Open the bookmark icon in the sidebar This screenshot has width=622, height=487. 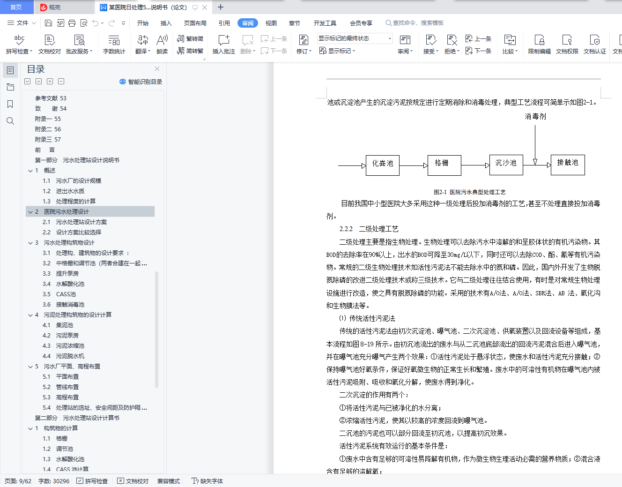[10, 104]
